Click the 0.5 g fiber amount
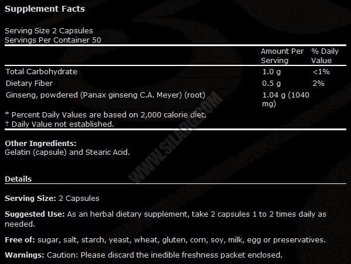Screen dimensions: 351x264 click(x=271, y=84)
